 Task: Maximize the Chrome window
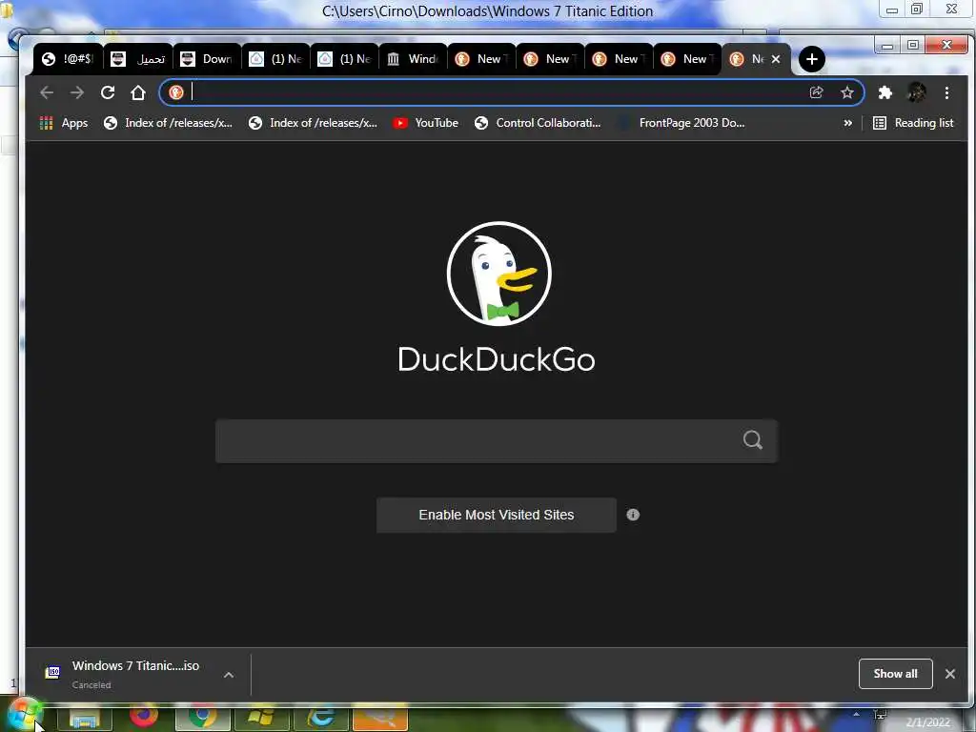(913, 45)
